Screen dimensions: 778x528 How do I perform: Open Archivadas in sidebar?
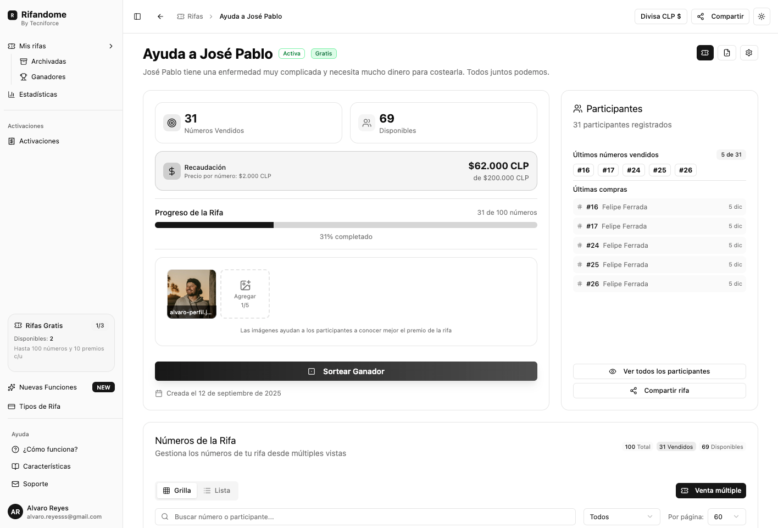click(x=48, y=62)
